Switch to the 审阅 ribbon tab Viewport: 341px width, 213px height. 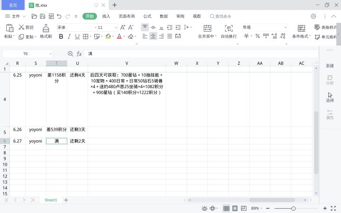point(180,16)
